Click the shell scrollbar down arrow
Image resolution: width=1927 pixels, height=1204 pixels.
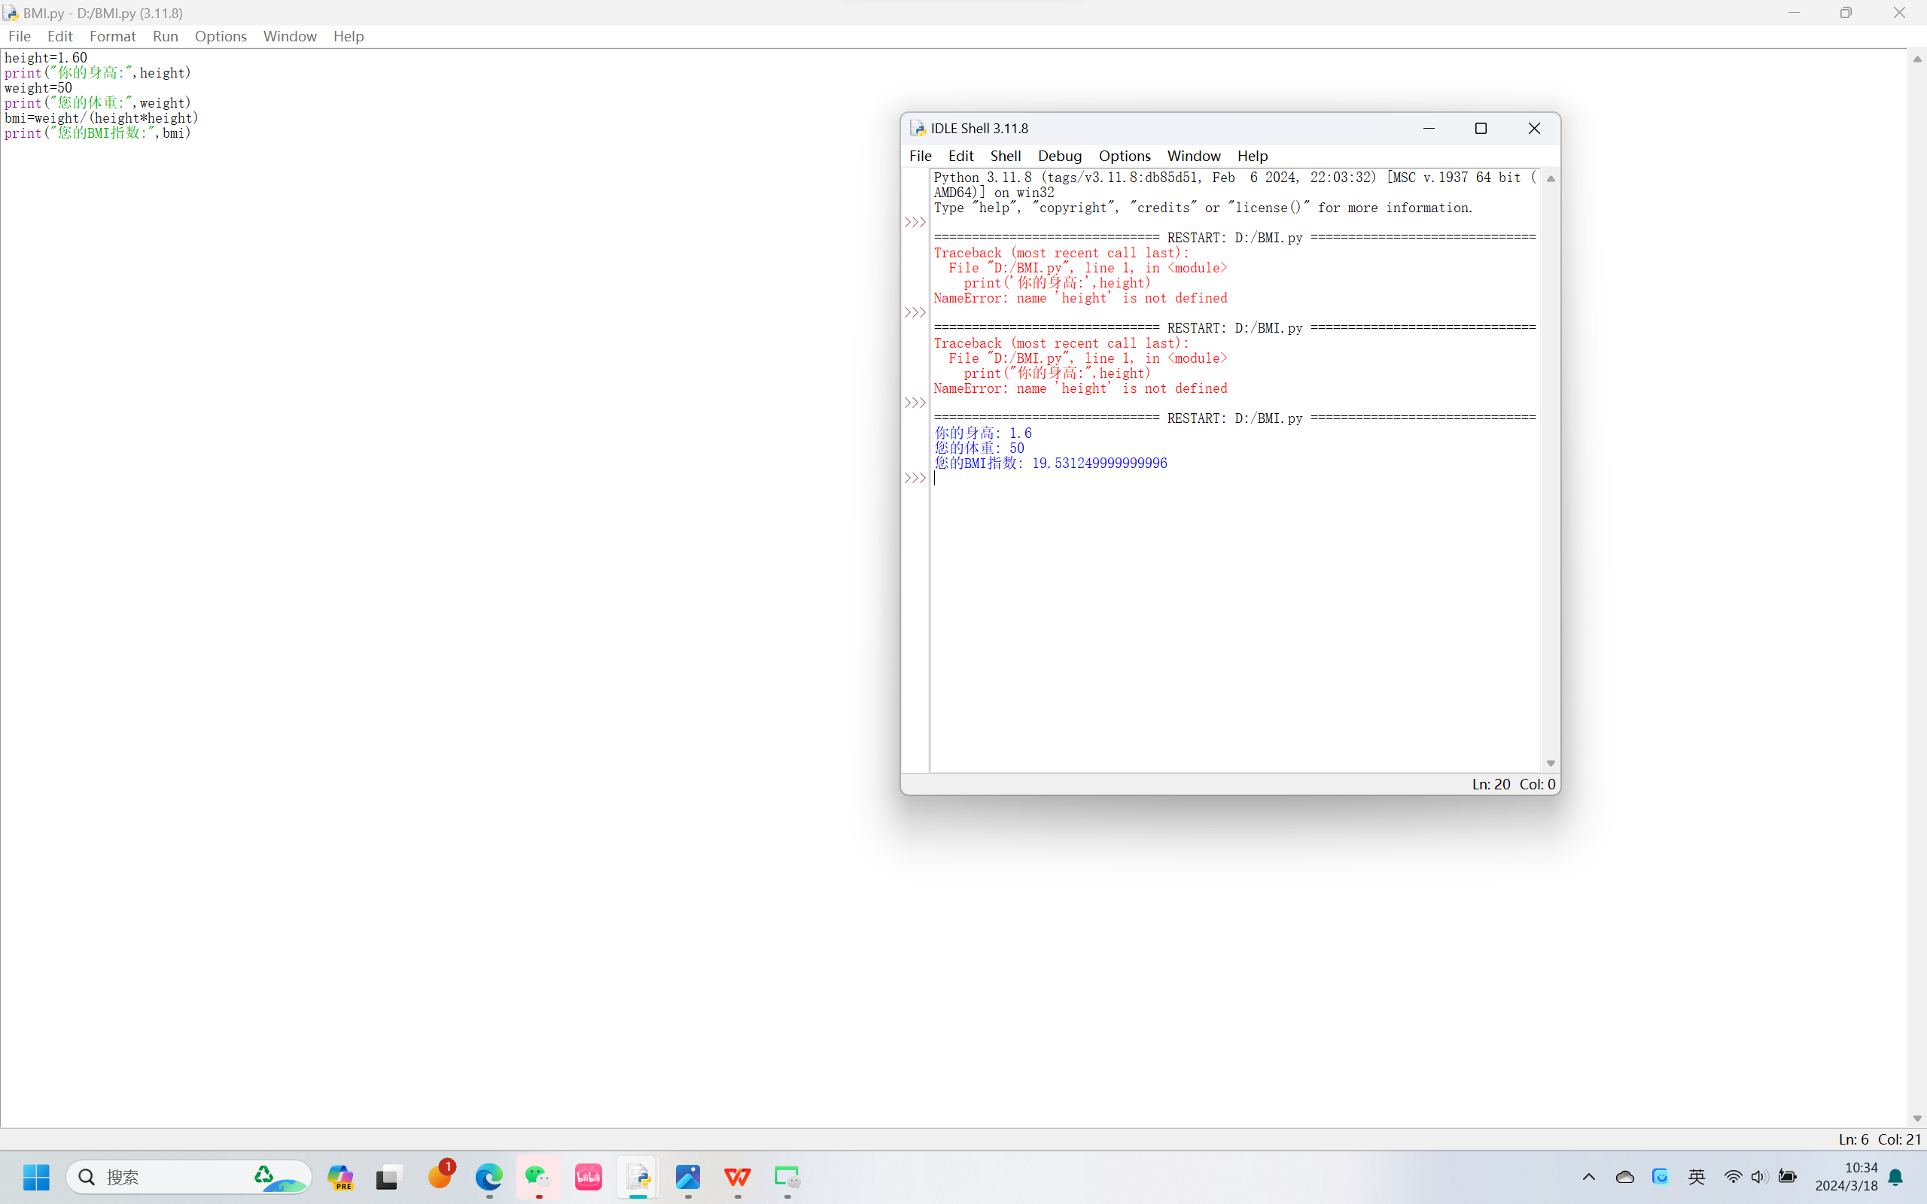point(1551,763)
